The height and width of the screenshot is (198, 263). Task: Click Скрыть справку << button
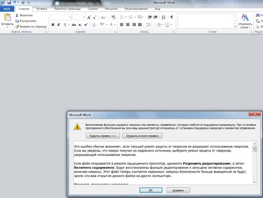pos(103,136)
